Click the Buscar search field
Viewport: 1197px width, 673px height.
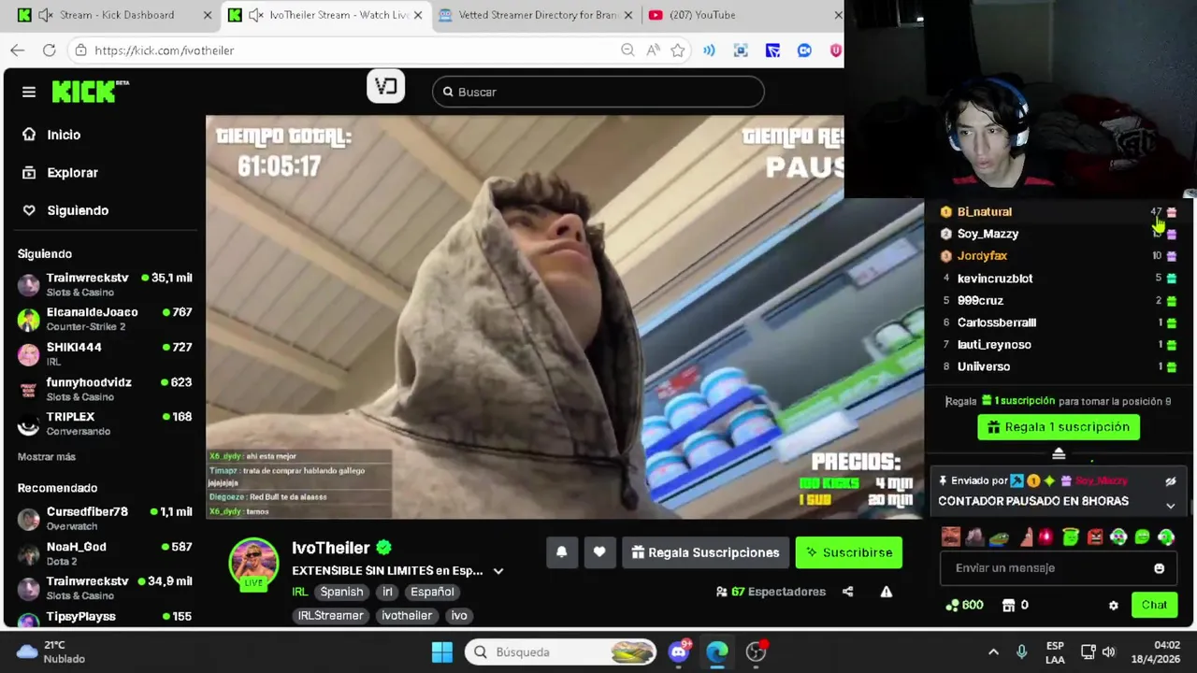coord(598,92)
